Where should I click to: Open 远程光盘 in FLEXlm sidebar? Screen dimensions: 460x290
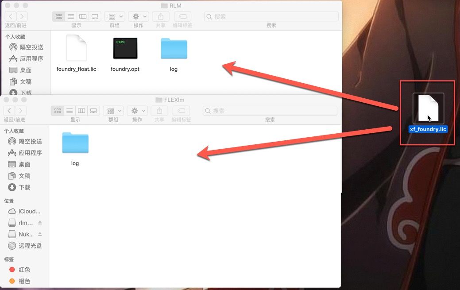[x=25, y=245]
